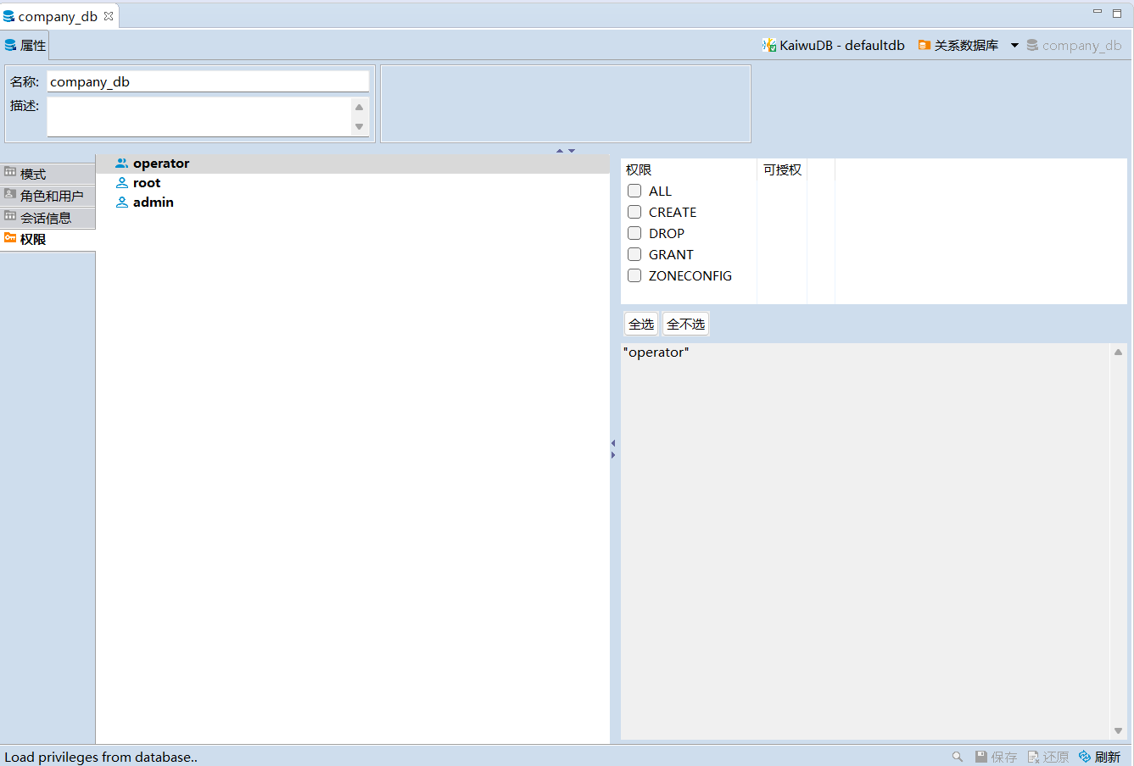Open the 会话信息 tab
Viewport: 1134px width, 766px height.
point(47,218)
